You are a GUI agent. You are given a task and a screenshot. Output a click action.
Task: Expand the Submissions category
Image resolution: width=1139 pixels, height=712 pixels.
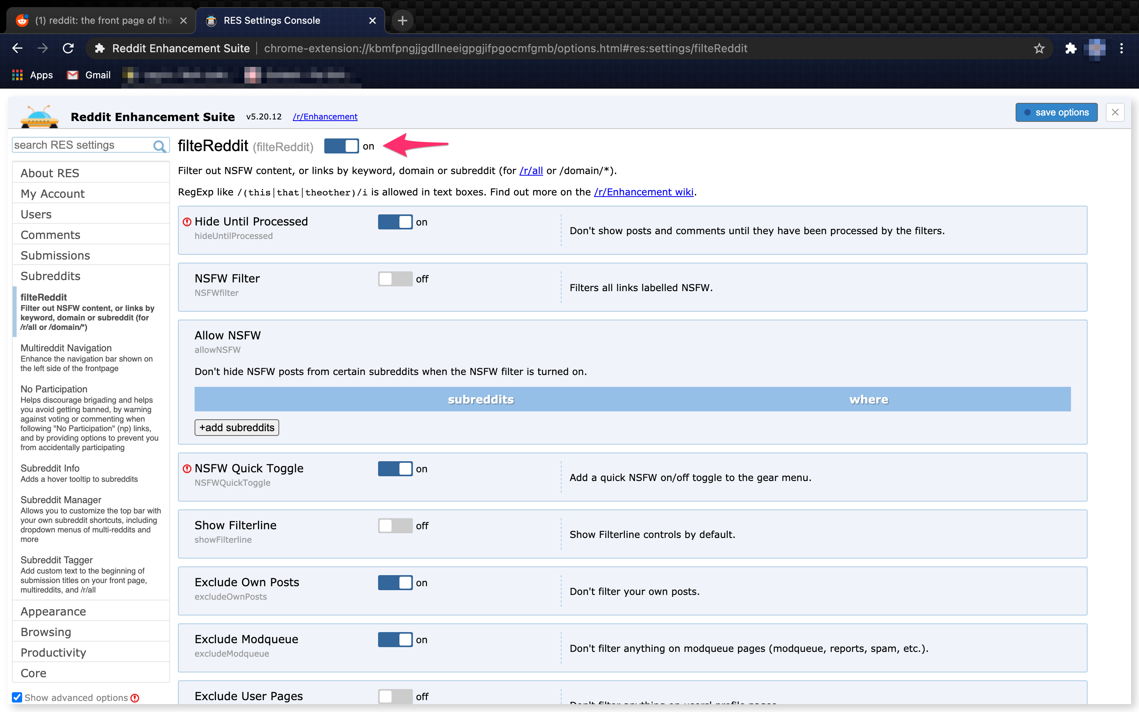pos(91,255)
